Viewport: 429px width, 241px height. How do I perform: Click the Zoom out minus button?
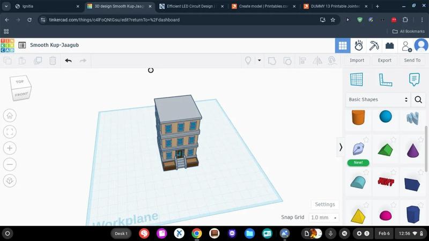(x=10, y=164)
